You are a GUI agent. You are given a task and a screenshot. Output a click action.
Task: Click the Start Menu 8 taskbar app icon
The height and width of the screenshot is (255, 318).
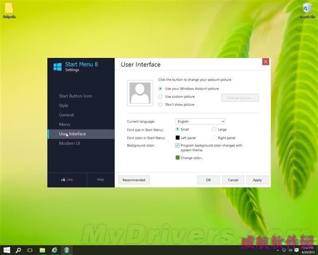click(x=67, y=250)
